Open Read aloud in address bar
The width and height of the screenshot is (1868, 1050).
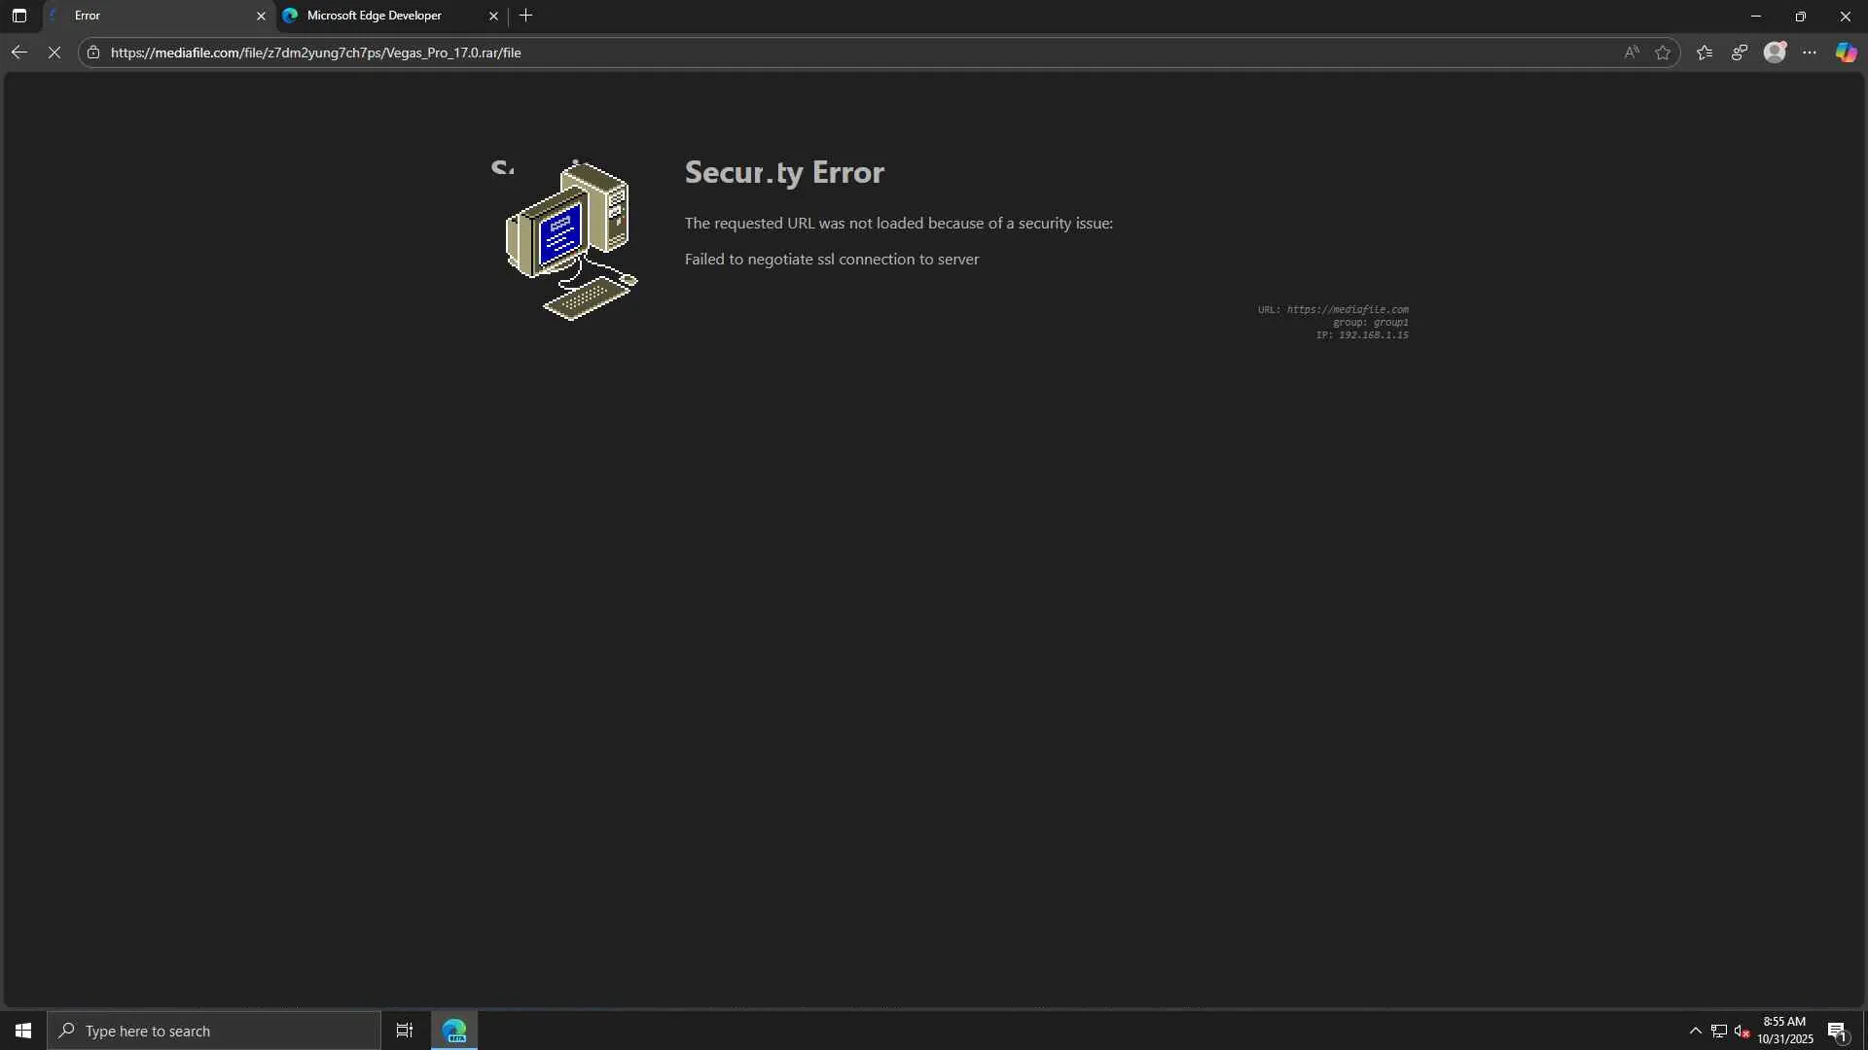click(1632, 52)
